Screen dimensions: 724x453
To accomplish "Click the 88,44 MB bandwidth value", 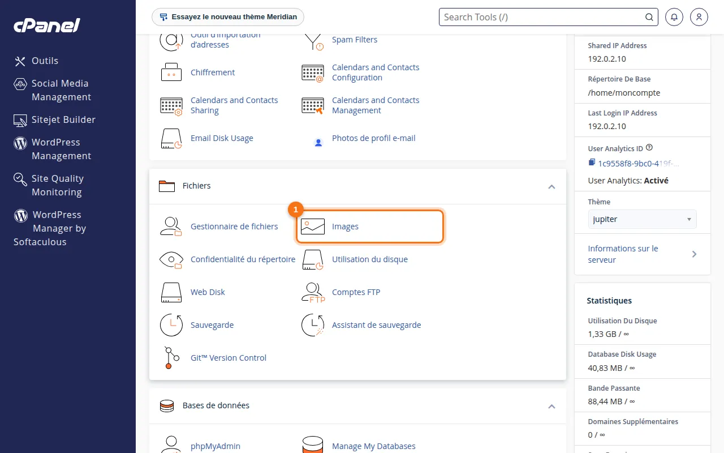I will tap(611, 401).
